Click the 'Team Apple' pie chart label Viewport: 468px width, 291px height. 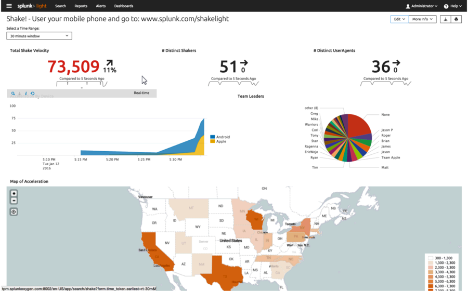point(391,157)
